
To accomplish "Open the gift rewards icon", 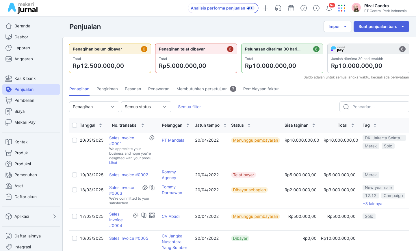I will click(x=291, y=8).
